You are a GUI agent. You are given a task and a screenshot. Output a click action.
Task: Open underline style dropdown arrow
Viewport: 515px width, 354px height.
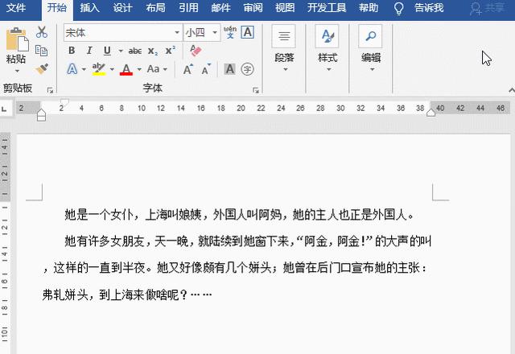click(x=121, y=51)
